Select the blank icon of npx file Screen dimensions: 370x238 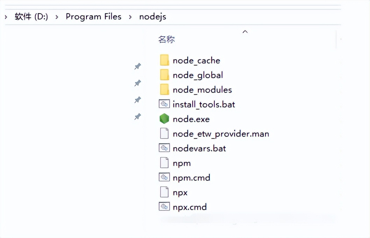164,192
